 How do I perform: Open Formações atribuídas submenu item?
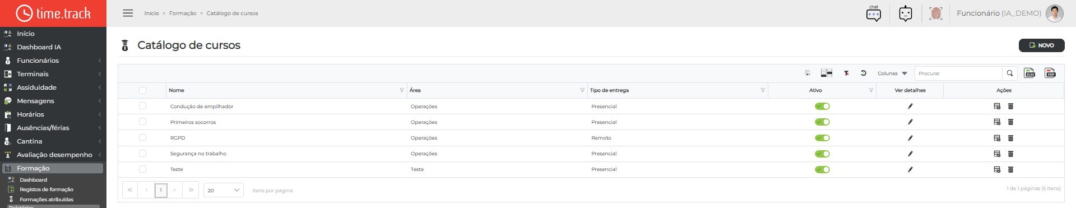pos(46,200)
